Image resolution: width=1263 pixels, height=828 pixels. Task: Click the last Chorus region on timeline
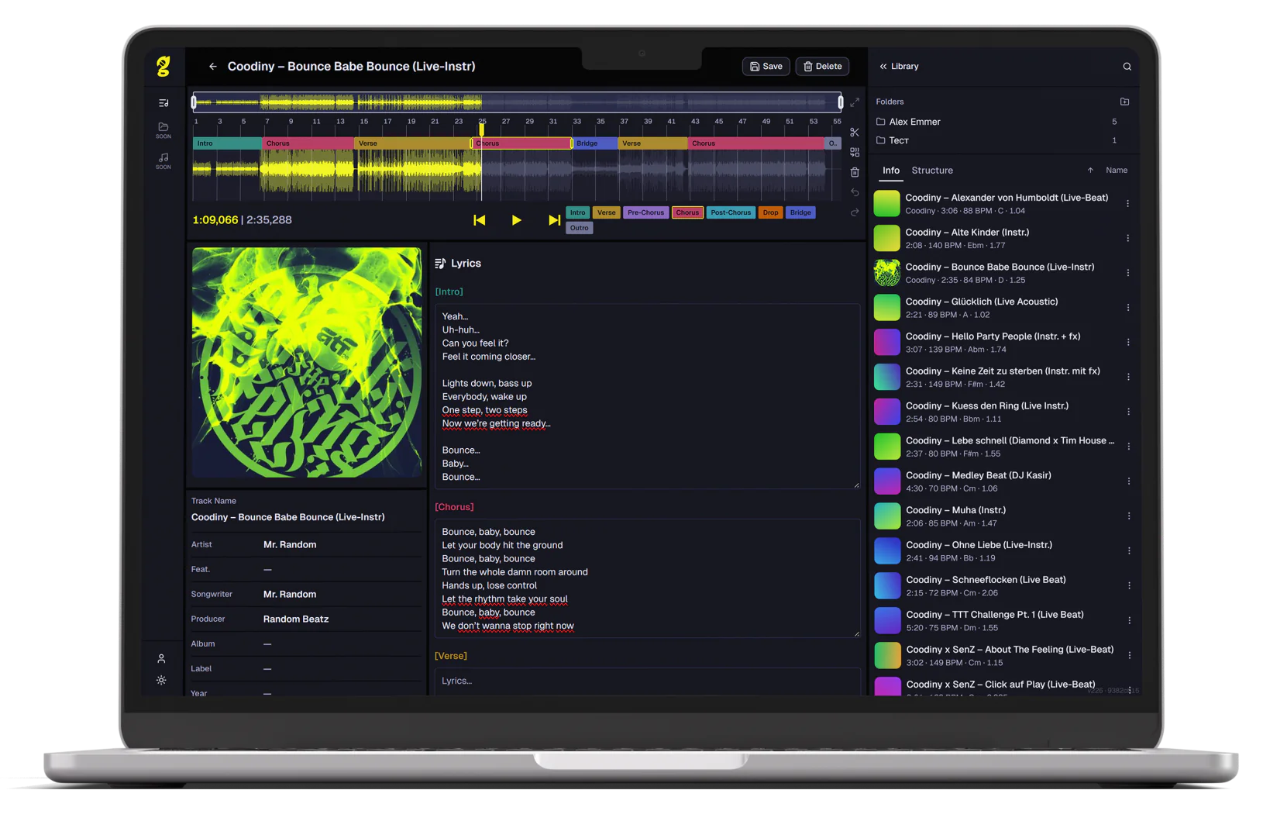(x=755, y=143)
